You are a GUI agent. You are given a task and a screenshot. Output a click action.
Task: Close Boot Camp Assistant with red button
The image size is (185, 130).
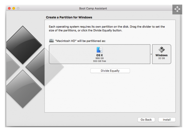point(9,8)
